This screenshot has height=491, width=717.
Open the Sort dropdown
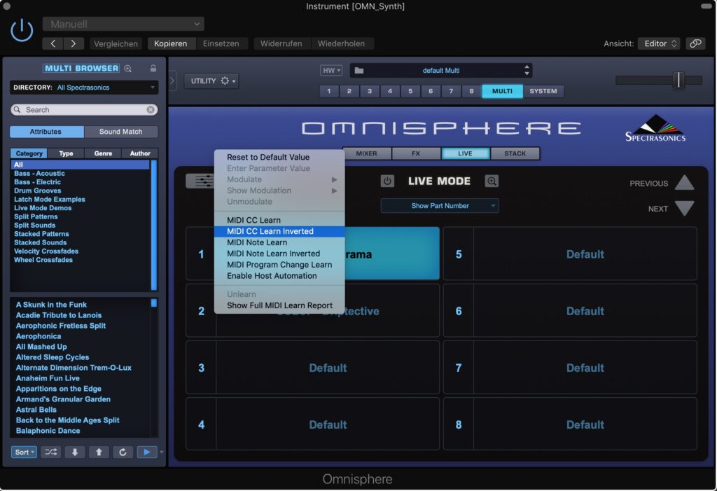point(24,452)
